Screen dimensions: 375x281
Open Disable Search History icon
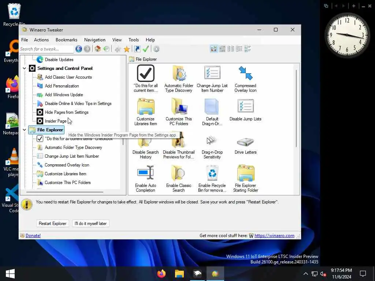pyautogui.click(x=146, y=147)
